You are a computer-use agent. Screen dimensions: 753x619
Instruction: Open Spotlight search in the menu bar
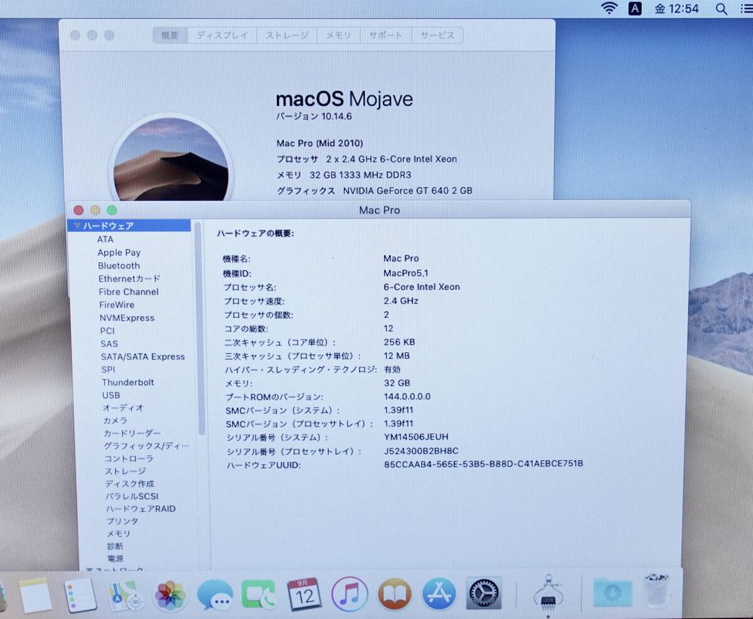(720, 8)
